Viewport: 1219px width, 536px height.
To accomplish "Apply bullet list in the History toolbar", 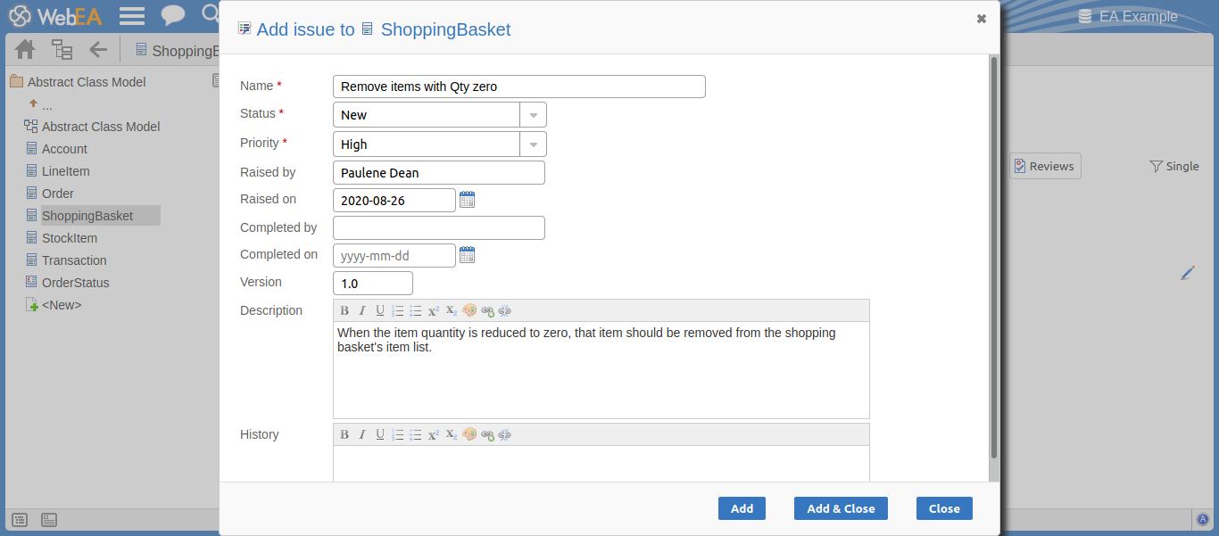I will [x=416, y=435].
